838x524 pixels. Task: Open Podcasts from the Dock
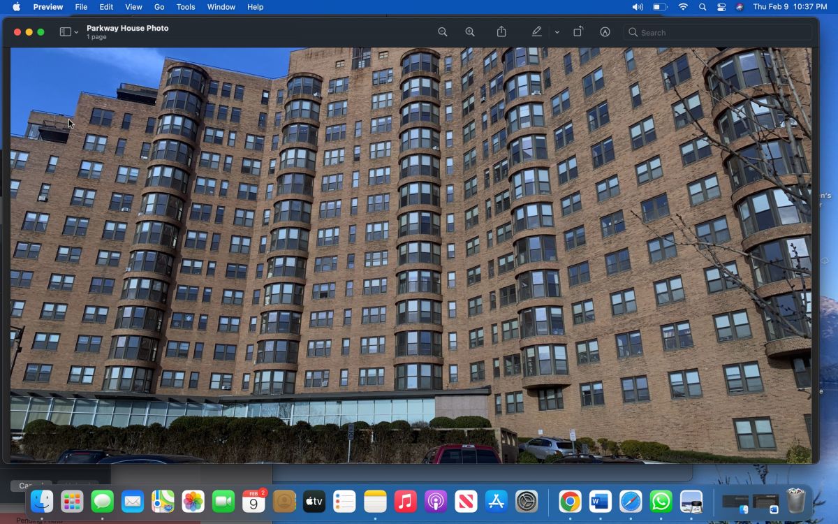435,501
